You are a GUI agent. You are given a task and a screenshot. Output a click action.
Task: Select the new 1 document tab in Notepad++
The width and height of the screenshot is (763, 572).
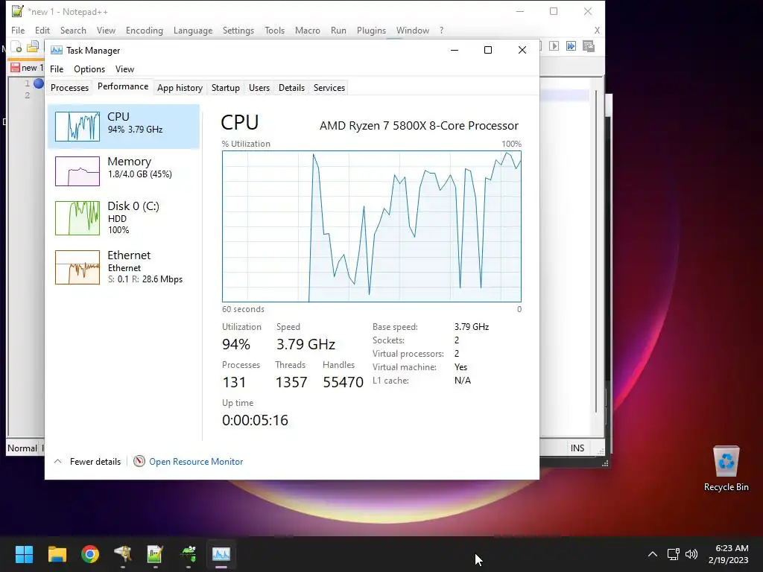pyautogui.click(x=27, y=68)
